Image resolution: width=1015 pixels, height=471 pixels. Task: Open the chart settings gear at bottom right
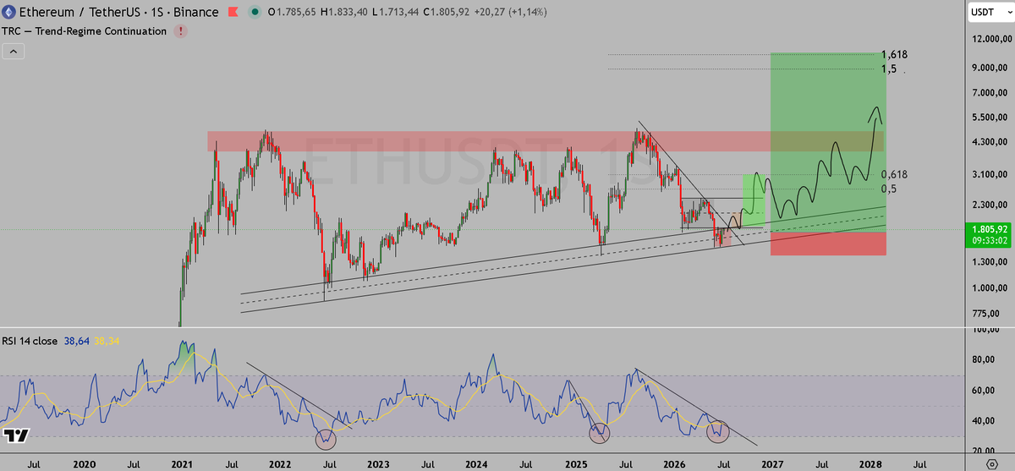[991, 464]
